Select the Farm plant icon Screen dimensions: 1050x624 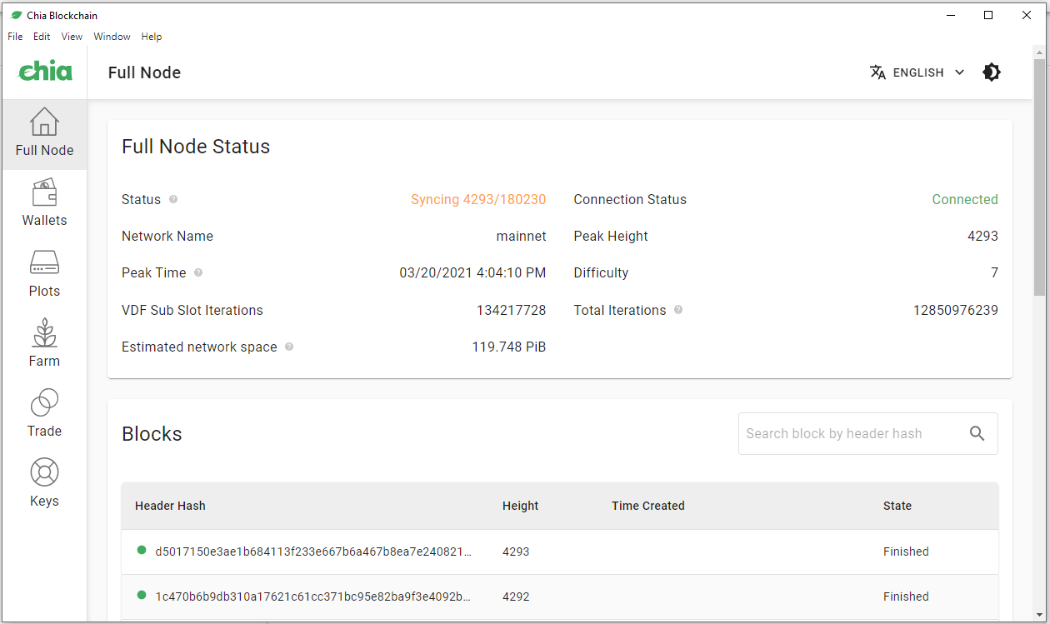tap(44, 333)
